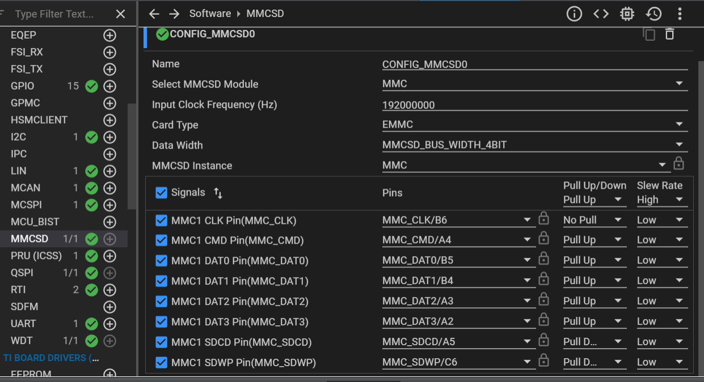Image resolution: width=704 pixels, height=382 pixels.
Task: Select MCAN in the module list
Action: click(x=26, y=188)
